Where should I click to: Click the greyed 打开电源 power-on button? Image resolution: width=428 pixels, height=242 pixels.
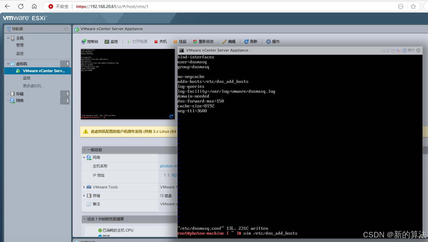click(x=137, y=42)
